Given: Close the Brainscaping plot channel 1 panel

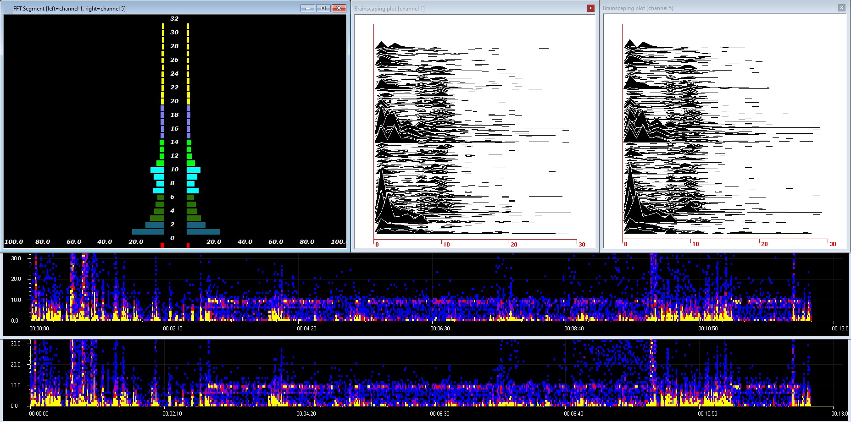Looking at the screenshot, I should (590, 8).
